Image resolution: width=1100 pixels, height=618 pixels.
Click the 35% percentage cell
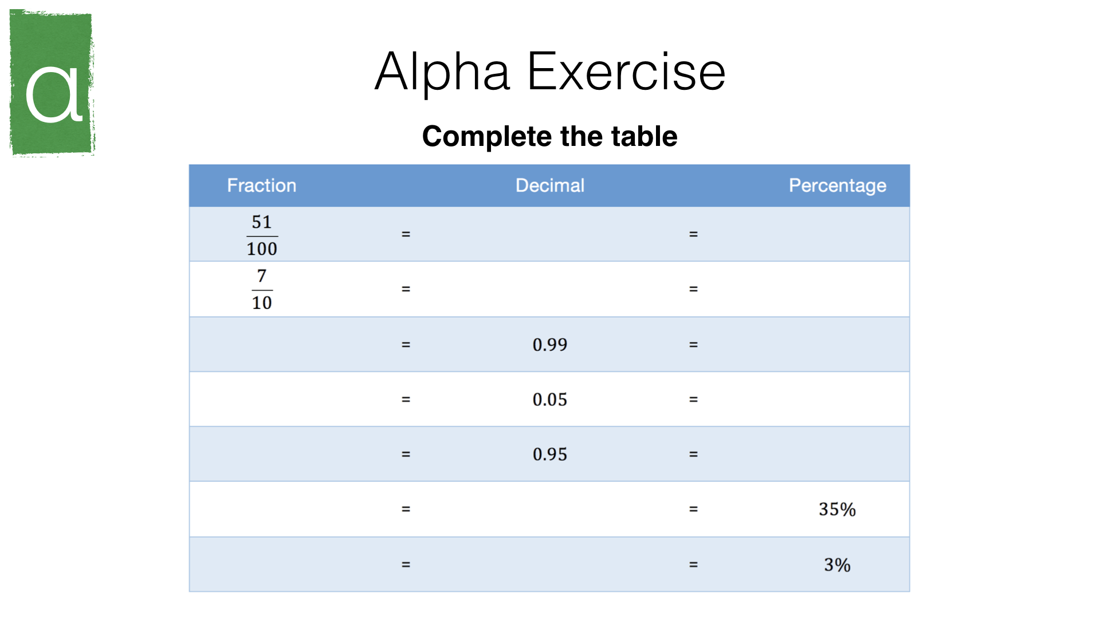(837, 509)
